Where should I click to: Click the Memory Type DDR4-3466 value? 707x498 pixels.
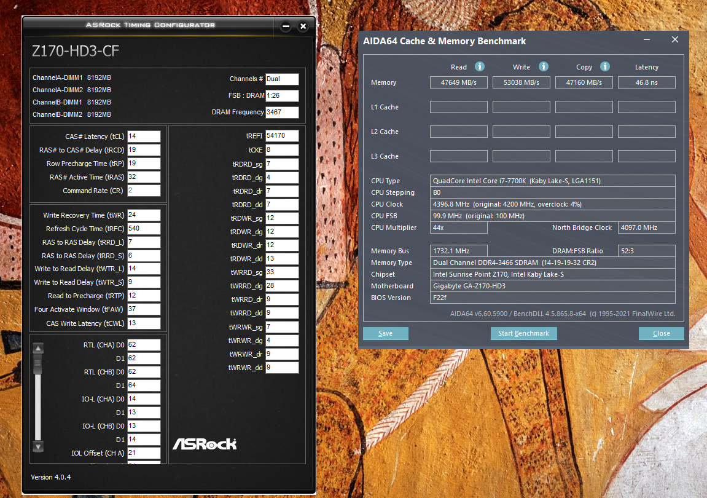[553, 263]
